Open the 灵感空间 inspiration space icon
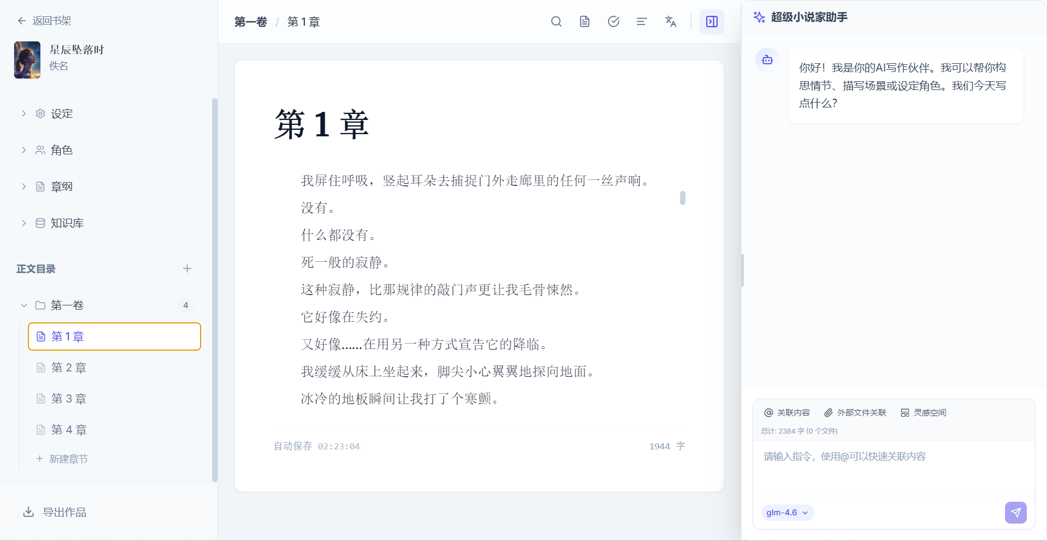Screen dimensions: 1047x541 pos(905,413)
